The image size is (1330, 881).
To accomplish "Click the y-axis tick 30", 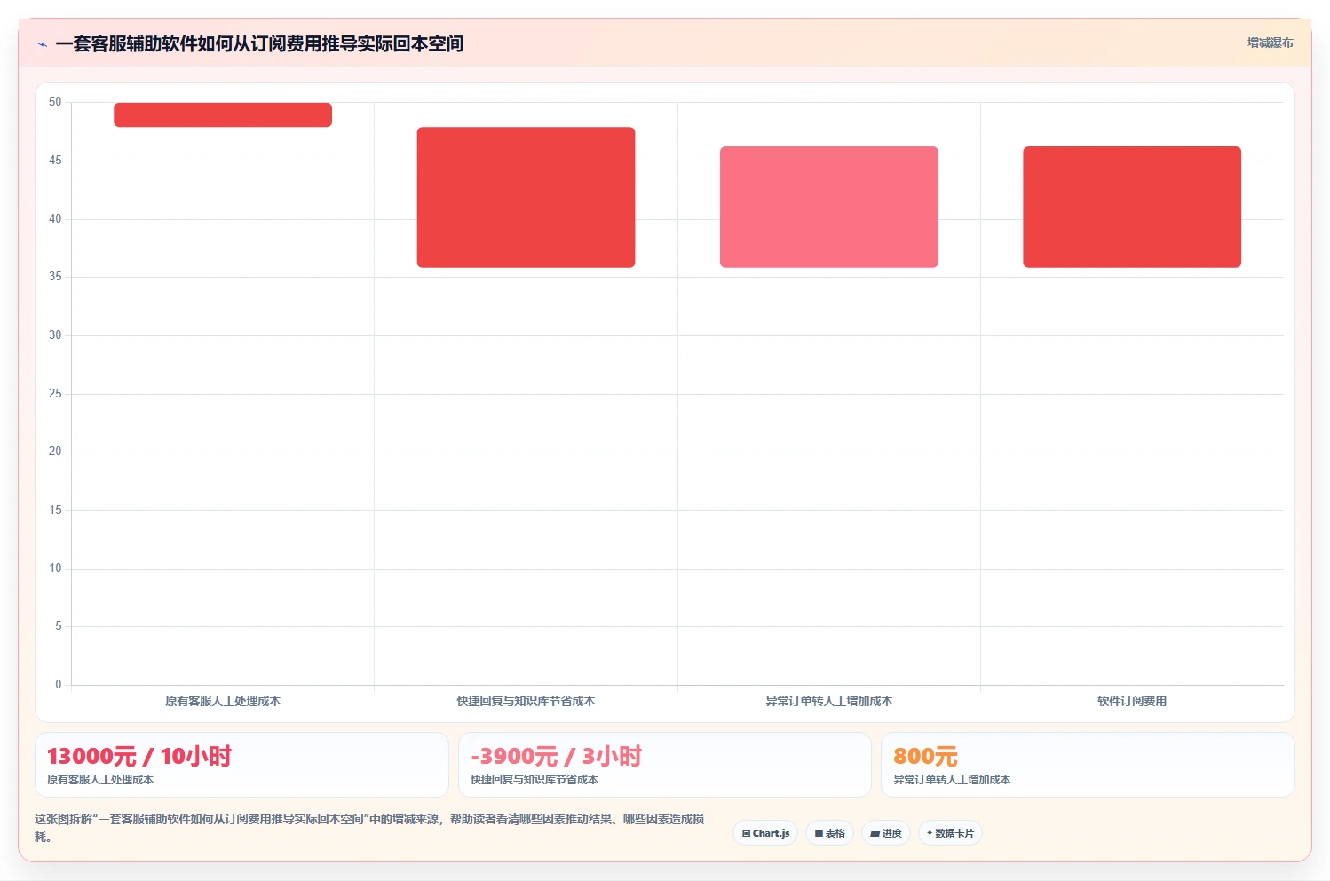I will [55, 335].
